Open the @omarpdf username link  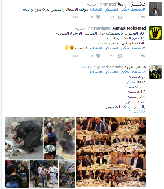[108, 4]
